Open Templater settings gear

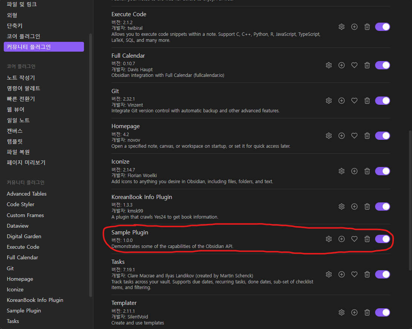click(341, 312)
